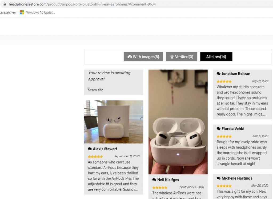Click the camera icon on With images filter
The image size is (273, 199).
[x=130, y=57]
